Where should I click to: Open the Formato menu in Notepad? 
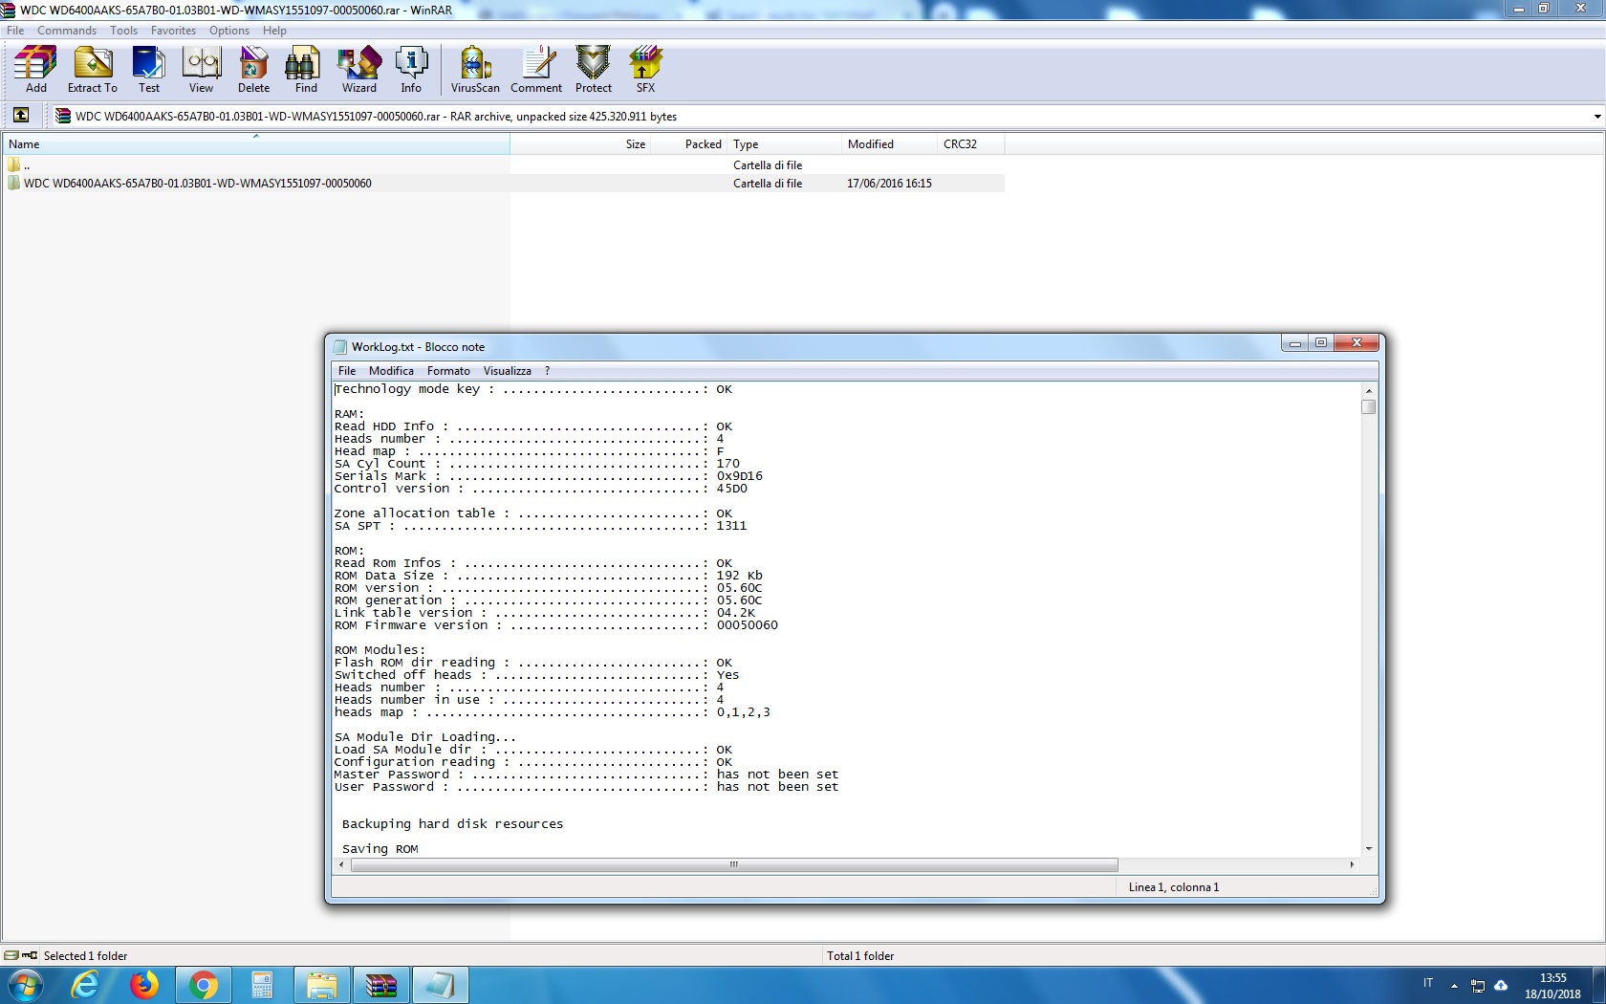click(448, 371)
